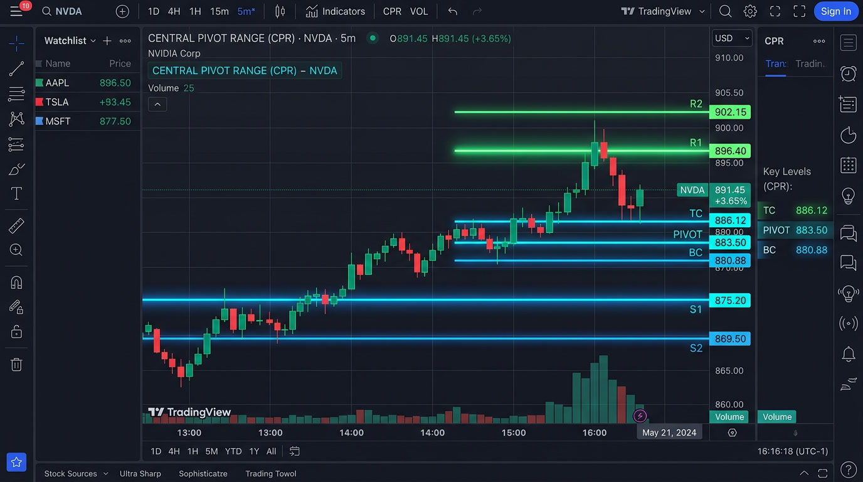863x482 pixels.
Task: Open go to date calendar icon
Action: pyautogui.click(x=294, y=451)
